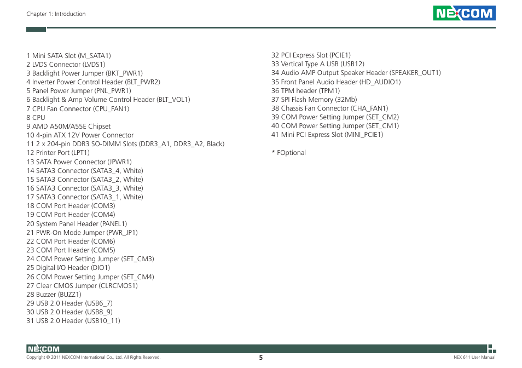Click '40 COM Power Setting Jumper (SET_CM1)'
522x368 pixels.
click(x=335, y=126)
